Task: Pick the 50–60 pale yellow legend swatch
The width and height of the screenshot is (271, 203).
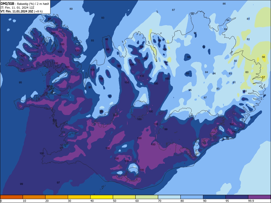Action: coord(124,197)
